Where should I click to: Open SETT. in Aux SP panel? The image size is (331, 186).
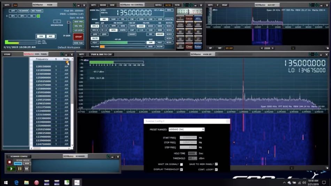[210, 5]
